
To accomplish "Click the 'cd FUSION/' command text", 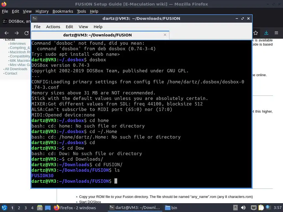I will coord(109,165).
